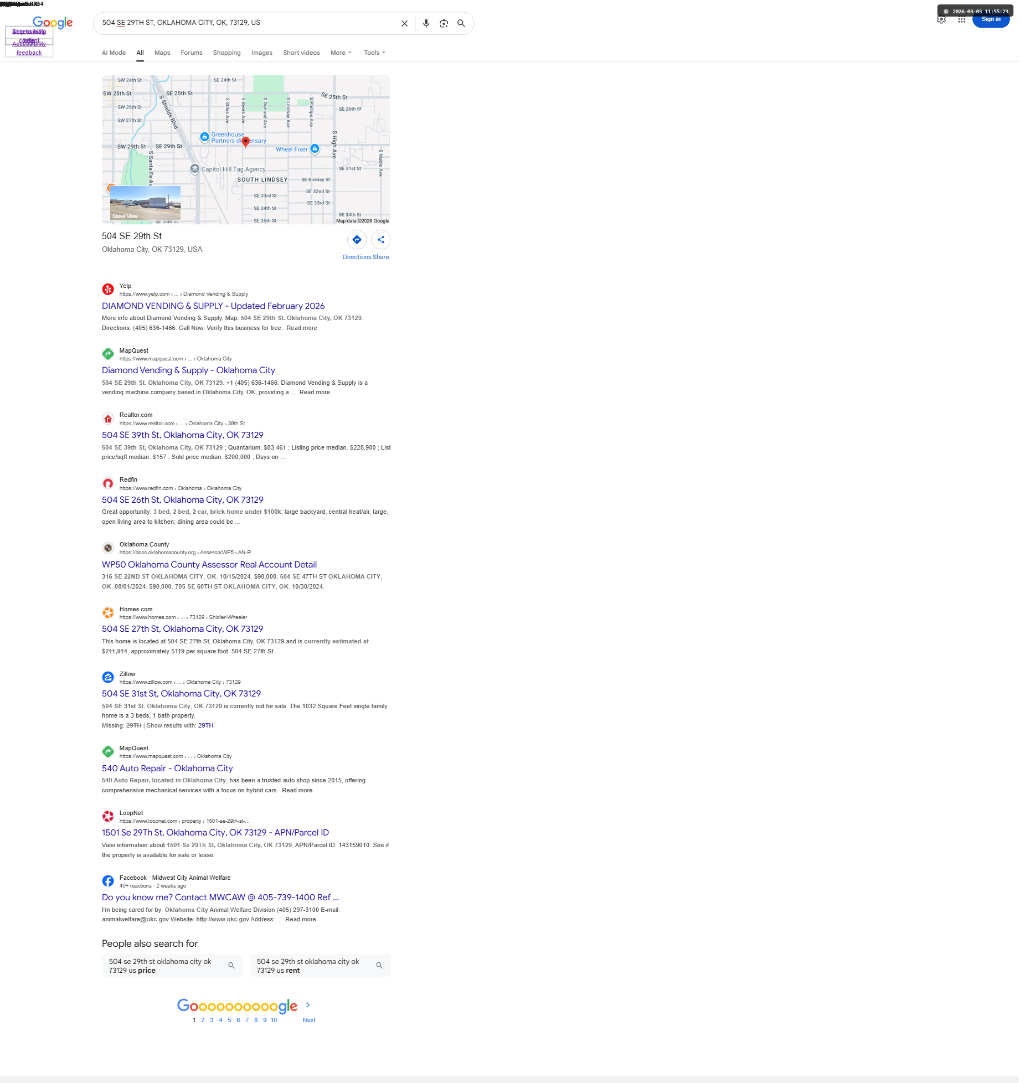1025x1083 pixels.
Task: Select the All results tab
Action: 140,53
